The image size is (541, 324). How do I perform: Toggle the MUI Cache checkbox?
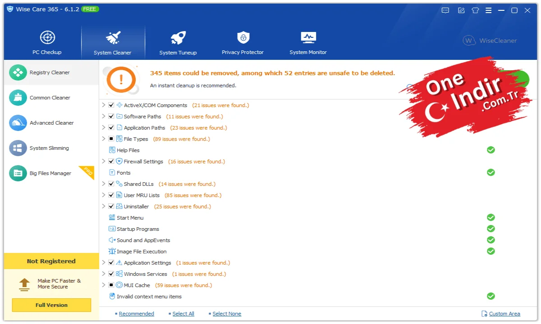click(x=111, y=285)
